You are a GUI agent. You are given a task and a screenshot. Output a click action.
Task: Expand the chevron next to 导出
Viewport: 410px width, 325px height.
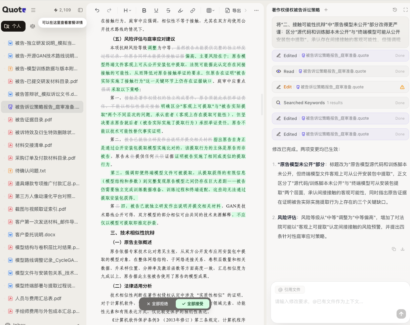[x=246, y=10]
